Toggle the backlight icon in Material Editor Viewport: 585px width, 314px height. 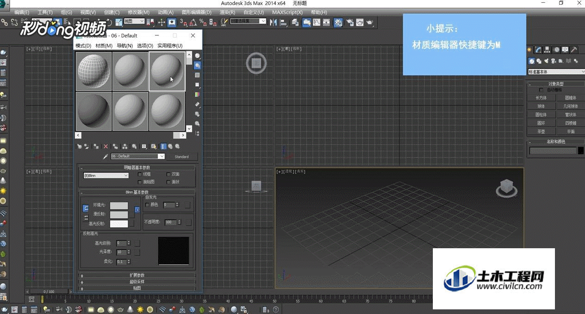coord(197,65)
